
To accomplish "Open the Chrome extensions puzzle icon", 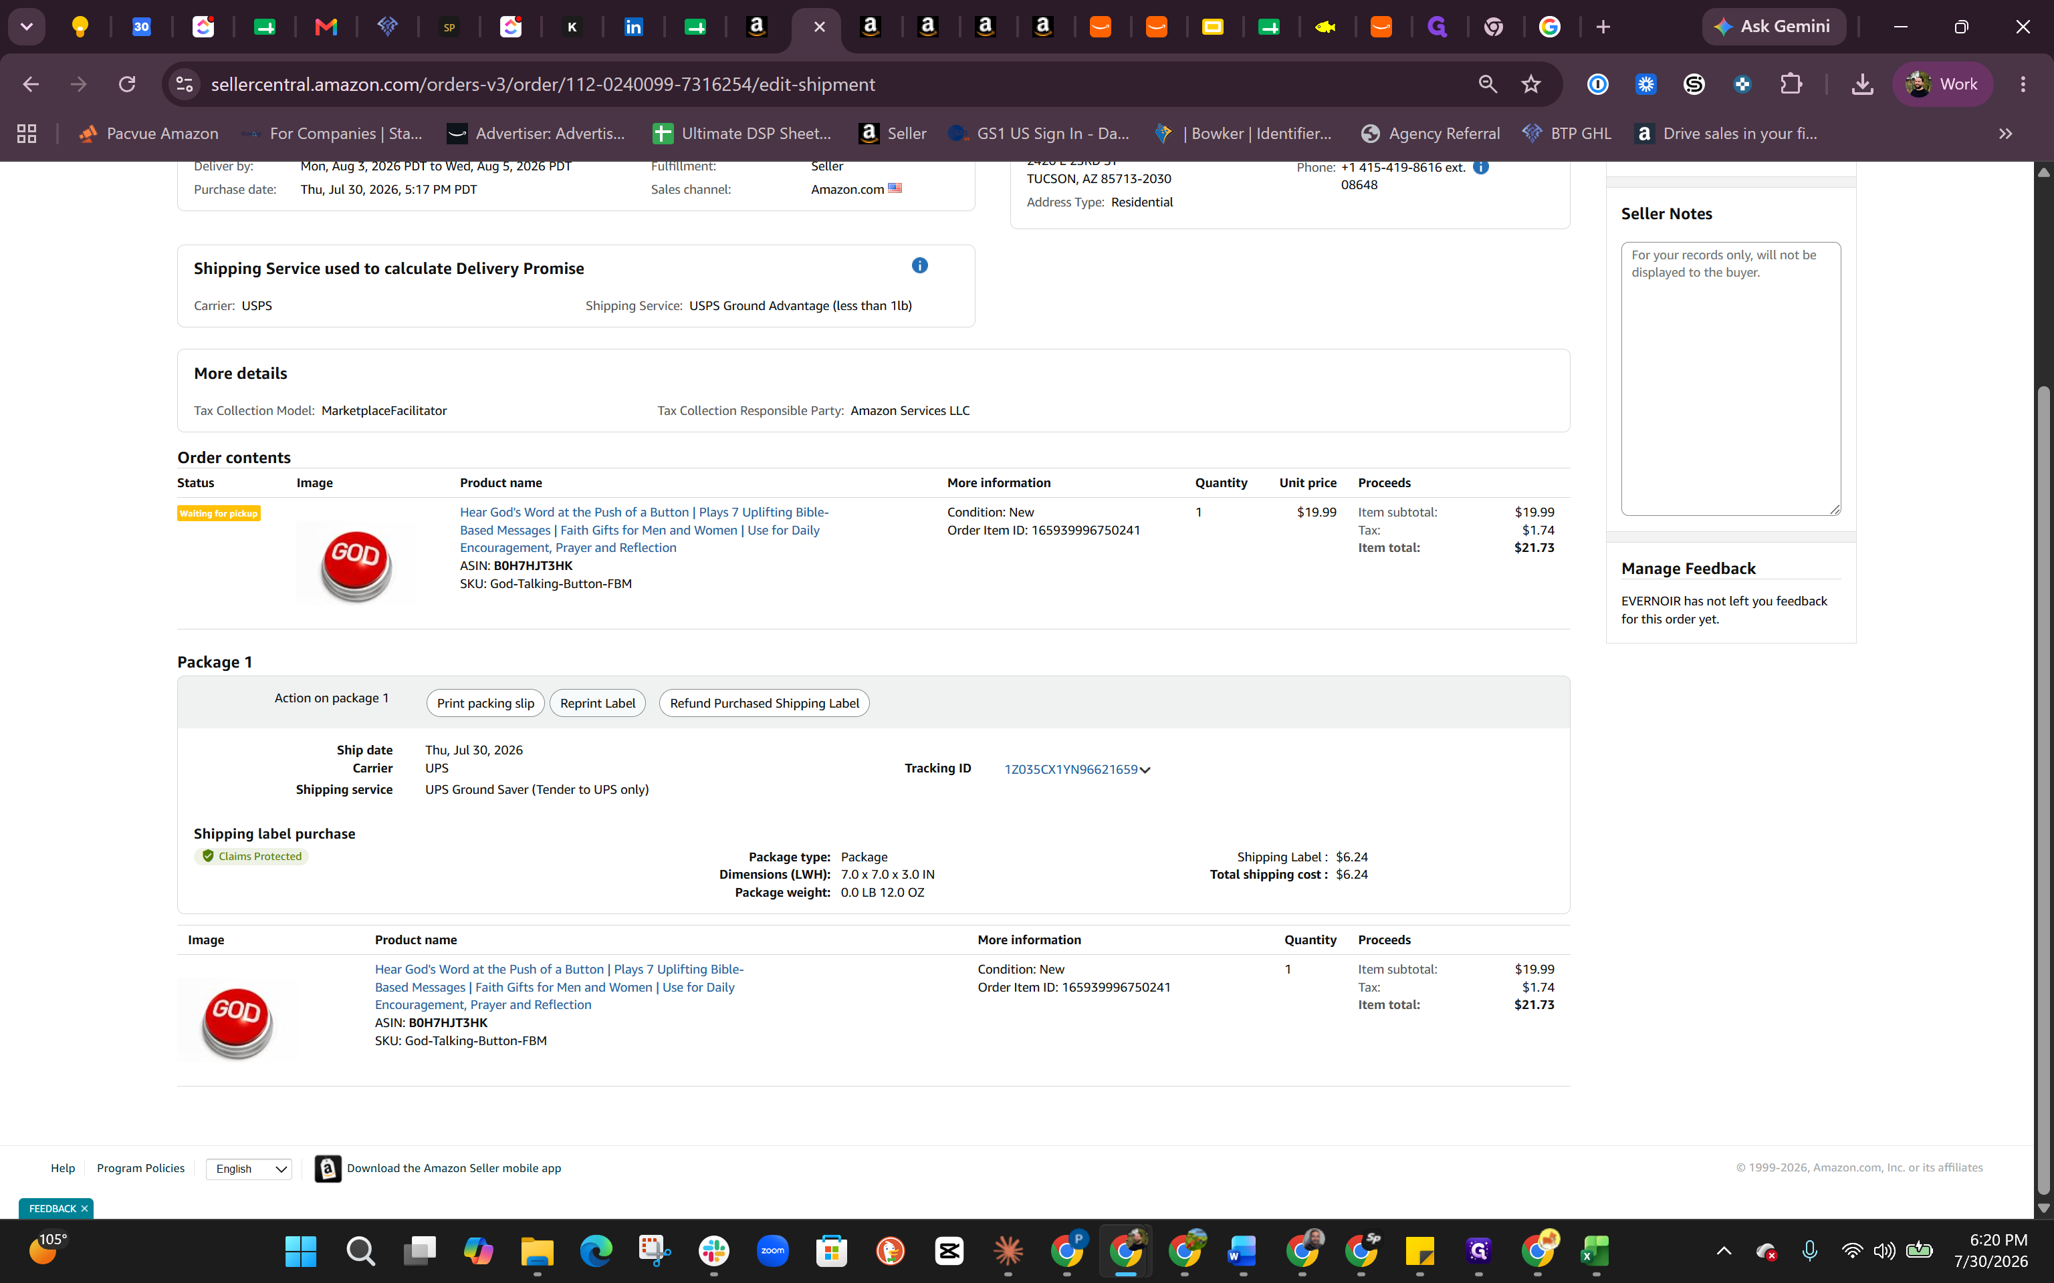I will click(x=1791, y=84).
